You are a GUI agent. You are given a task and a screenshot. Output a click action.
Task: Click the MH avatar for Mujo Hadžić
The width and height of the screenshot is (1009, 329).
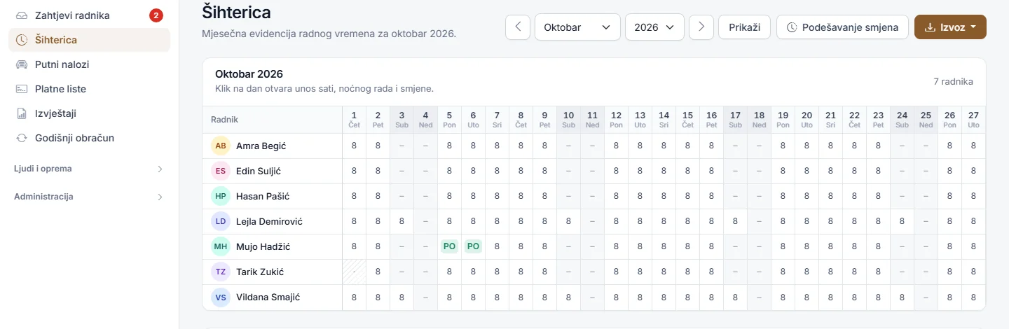click(221, 247)
